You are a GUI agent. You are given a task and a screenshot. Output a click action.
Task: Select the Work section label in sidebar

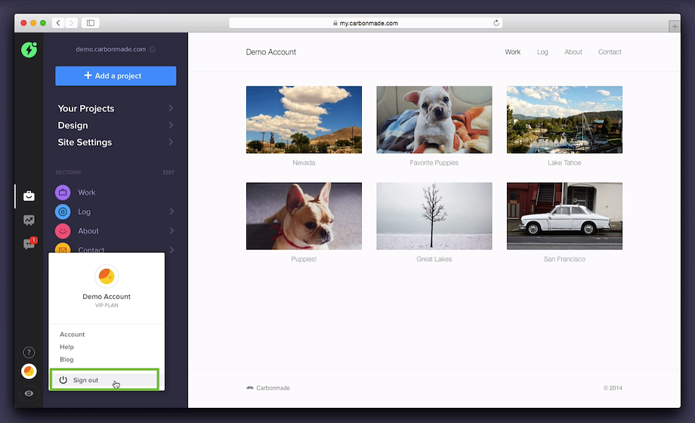[86, 193]
